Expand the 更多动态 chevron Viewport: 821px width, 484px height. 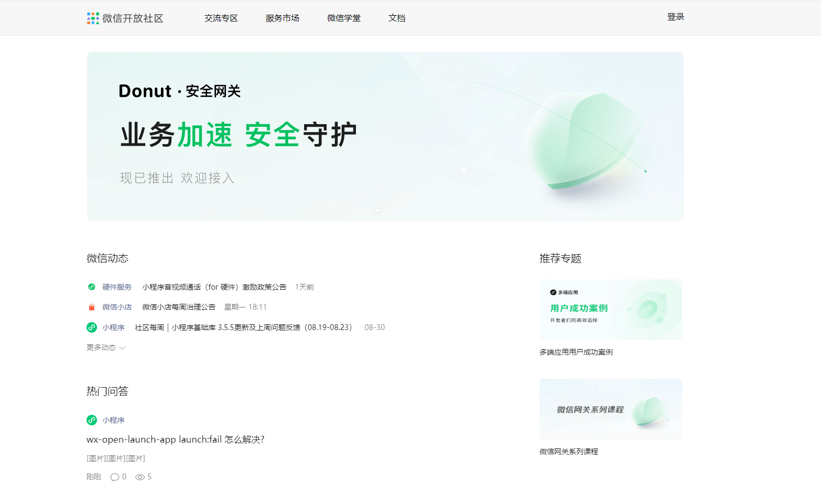[x=123, y=348]
